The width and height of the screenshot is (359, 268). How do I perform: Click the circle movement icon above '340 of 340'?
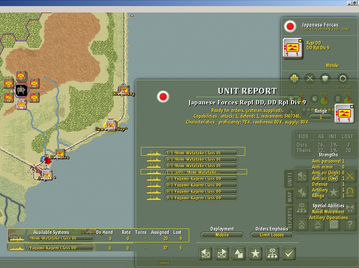pos(343,79)
